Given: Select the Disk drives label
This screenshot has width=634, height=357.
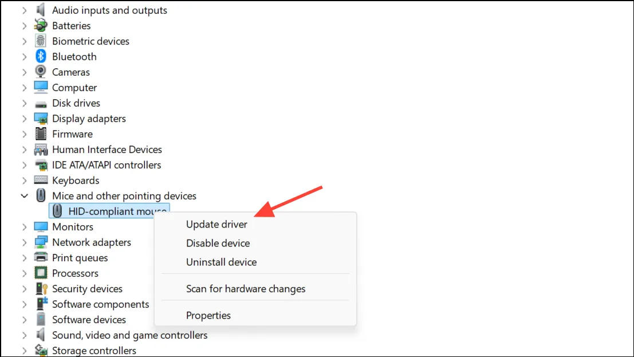Looking at the screenshot, I should point(76,103).
